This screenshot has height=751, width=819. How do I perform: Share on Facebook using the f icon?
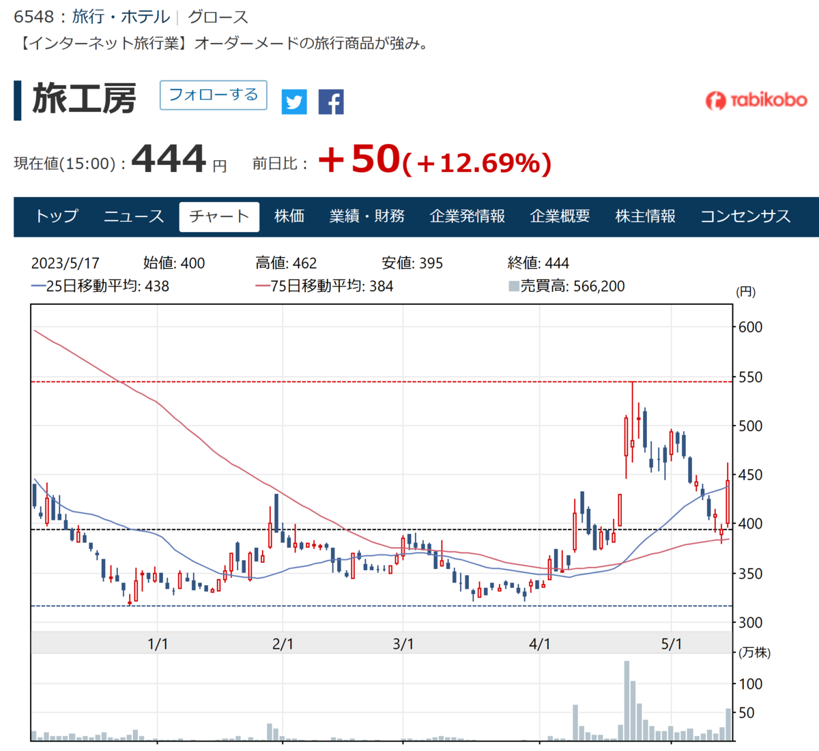coord(331,102)
